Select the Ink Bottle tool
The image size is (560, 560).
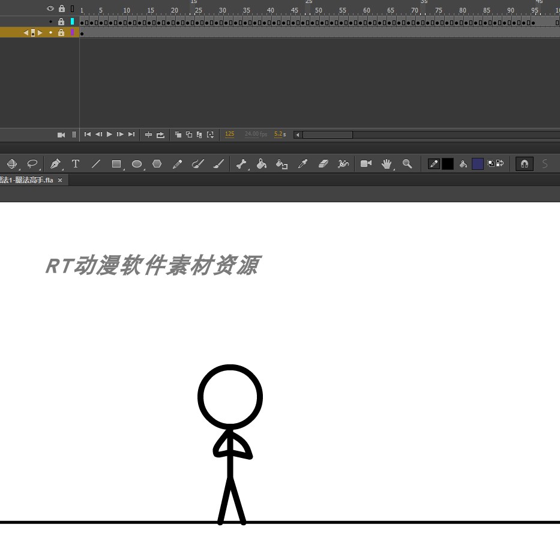[282, 164]
